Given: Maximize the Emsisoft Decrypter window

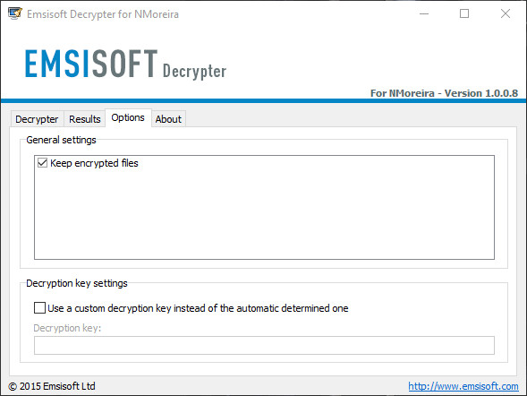Looking at the screenshot, I should point(464,13).
